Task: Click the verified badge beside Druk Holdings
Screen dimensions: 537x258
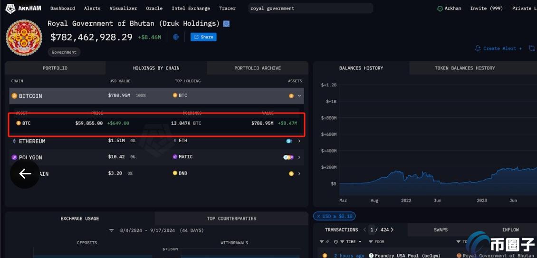Action: point(226,24)
